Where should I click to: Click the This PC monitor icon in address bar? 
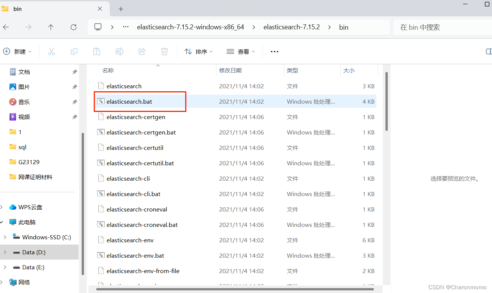pyautogui.click(x=98, y=27)
